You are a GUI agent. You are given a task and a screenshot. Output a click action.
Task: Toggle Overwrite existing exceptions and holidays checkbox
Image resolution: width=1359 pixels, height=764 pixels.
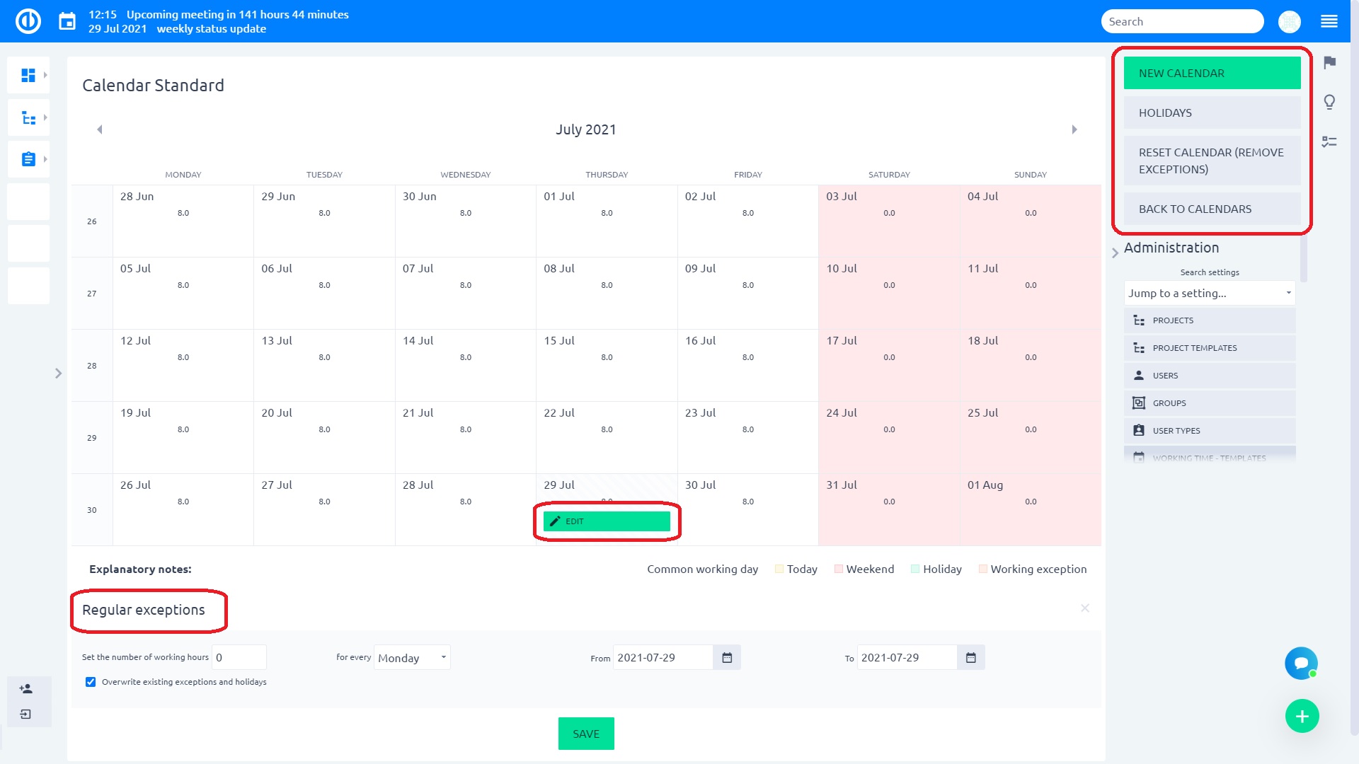point(91,682)
